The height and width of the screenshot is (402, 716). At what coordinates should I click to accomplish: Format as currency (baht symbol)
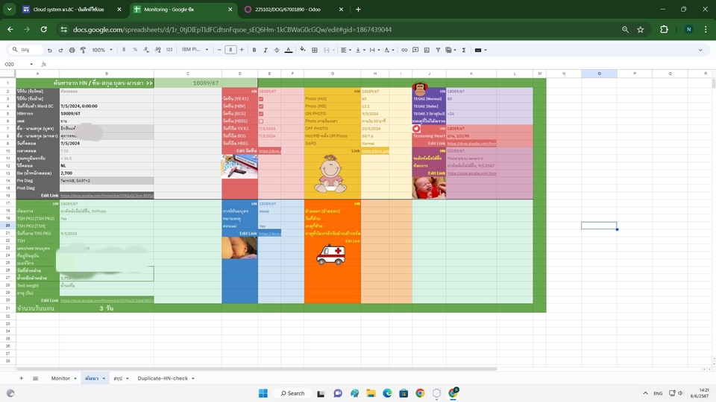(x=124, y=50)
